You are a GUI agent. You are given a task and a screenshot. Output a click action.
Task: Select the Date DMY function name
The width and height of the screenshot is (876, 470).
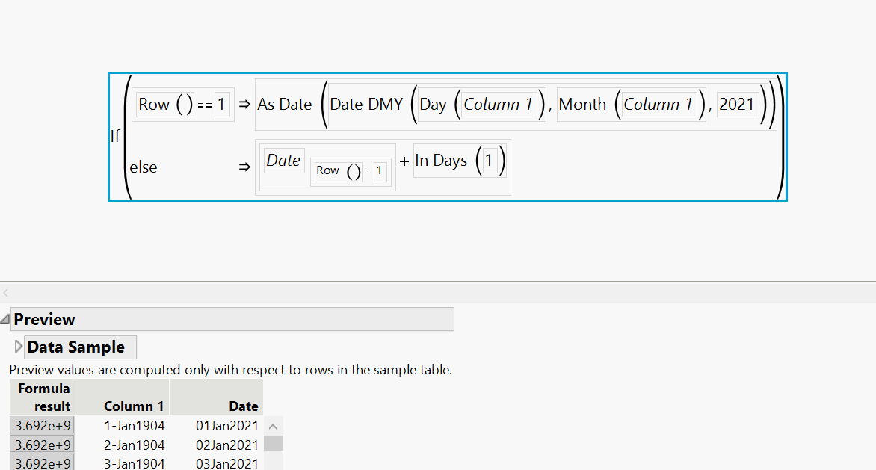(x=366, y=105)
